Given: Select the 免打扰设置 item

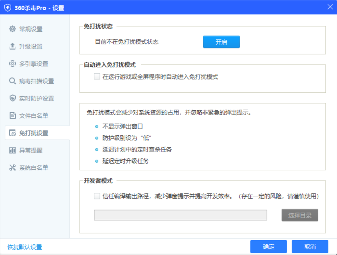Looking at the screenshot, I should pos(37,133).
